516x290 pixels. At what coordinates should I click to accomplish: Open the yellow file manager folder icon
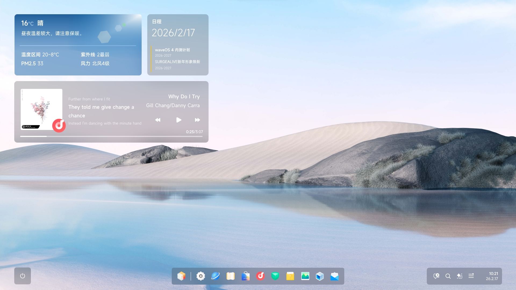290,276
